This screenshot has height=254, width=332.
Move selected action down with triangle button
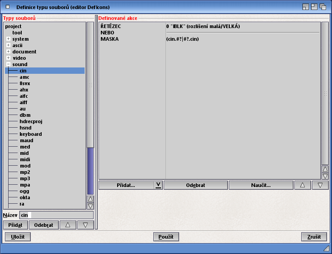tap(320, 185)
